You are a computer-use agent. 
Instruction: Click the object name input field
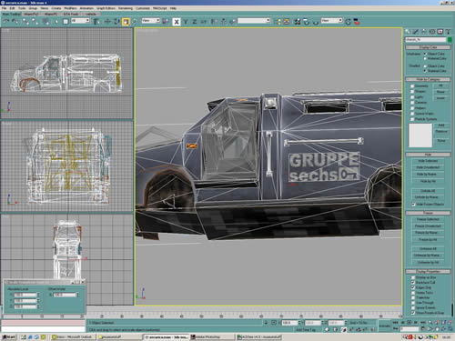pos(426,39)
